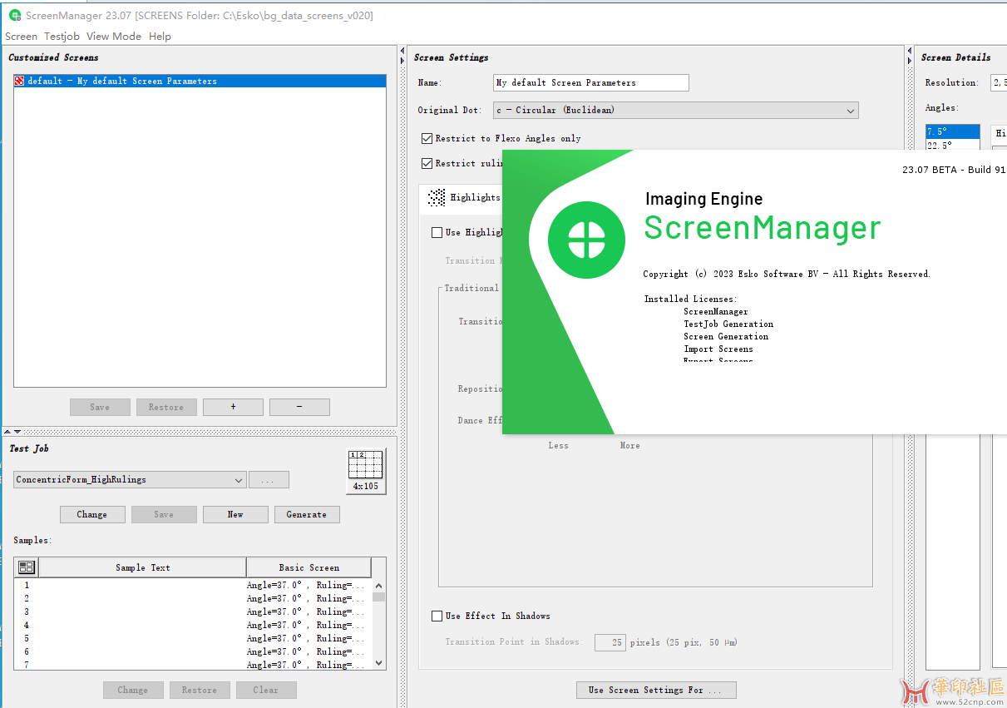Select sample row 6
The width and height of the screenshot is (1007, 708).
[x=193, y=651]
